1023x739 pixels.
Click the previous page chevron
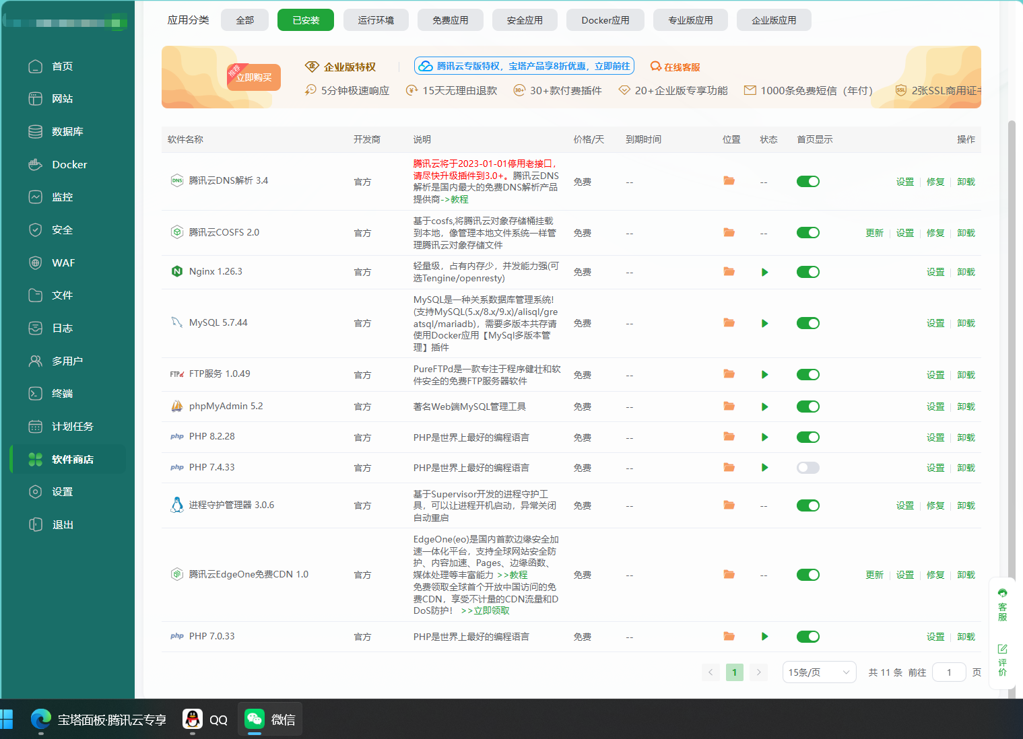coord(711,672)
